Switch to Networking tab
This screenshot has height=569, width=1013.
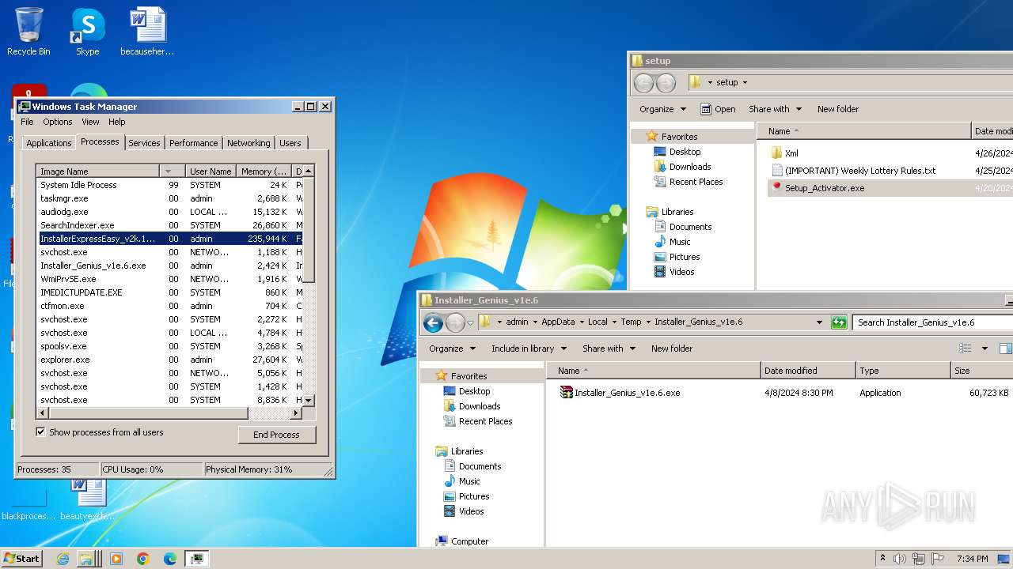click(x=249, y=143)
